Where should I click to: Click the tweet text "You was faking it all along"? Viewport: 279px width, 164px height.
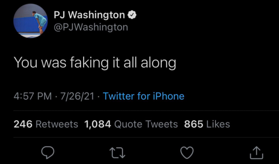coord(95,63)
